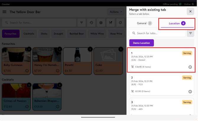198x121 pixels.
Task: Open order history clock icon
Action: point(91,23)
